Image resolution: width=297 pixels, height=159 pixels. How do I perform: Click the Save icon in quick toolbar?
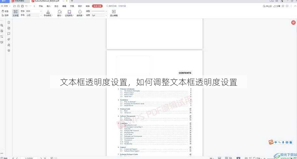point(18,6)
